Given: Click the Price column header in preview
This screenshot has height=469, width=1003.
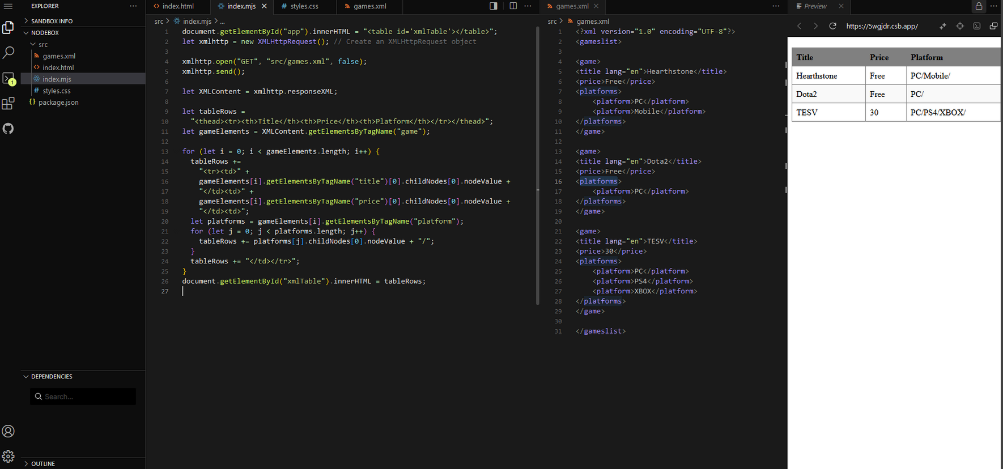Looking at the screenshot, I should [x=886, y=57].
